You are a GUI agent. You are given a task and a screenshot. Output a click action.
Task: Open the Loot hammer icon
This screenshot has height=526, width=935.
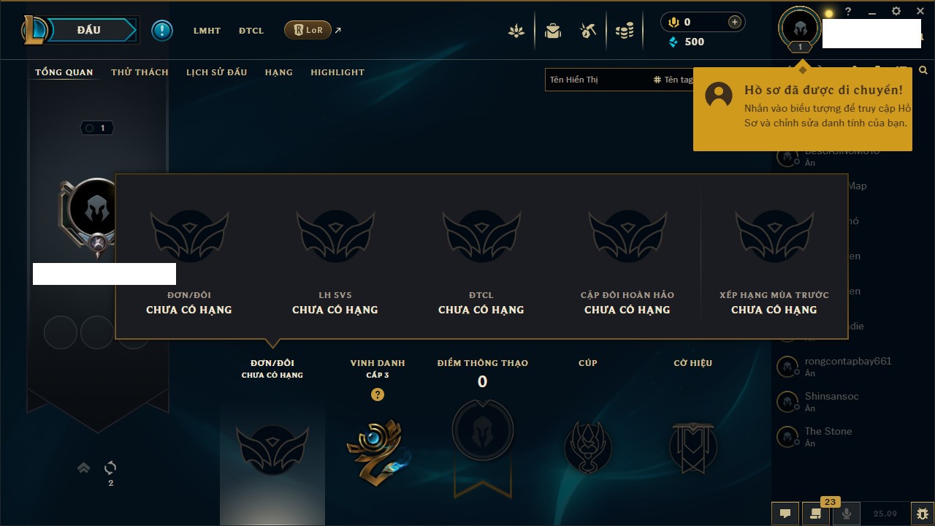point(588,31)
